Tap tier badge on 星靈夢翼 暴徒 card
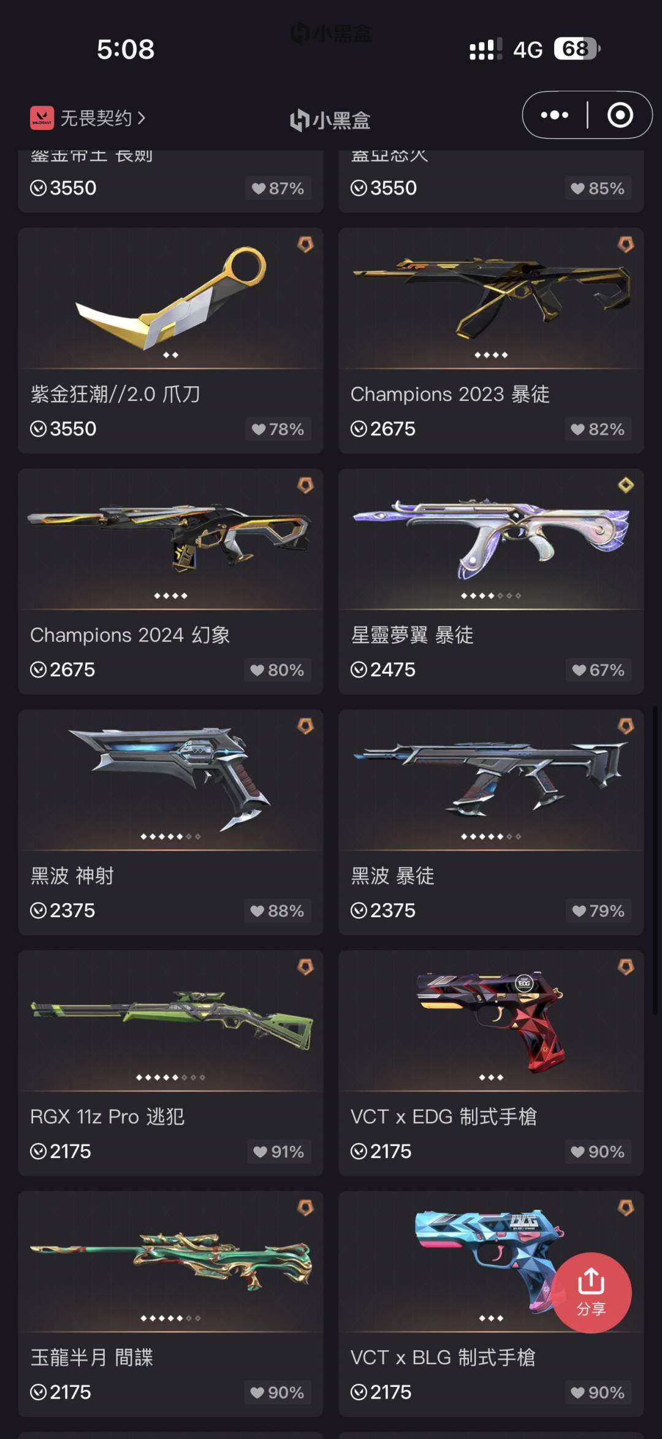 click(625, 486)
